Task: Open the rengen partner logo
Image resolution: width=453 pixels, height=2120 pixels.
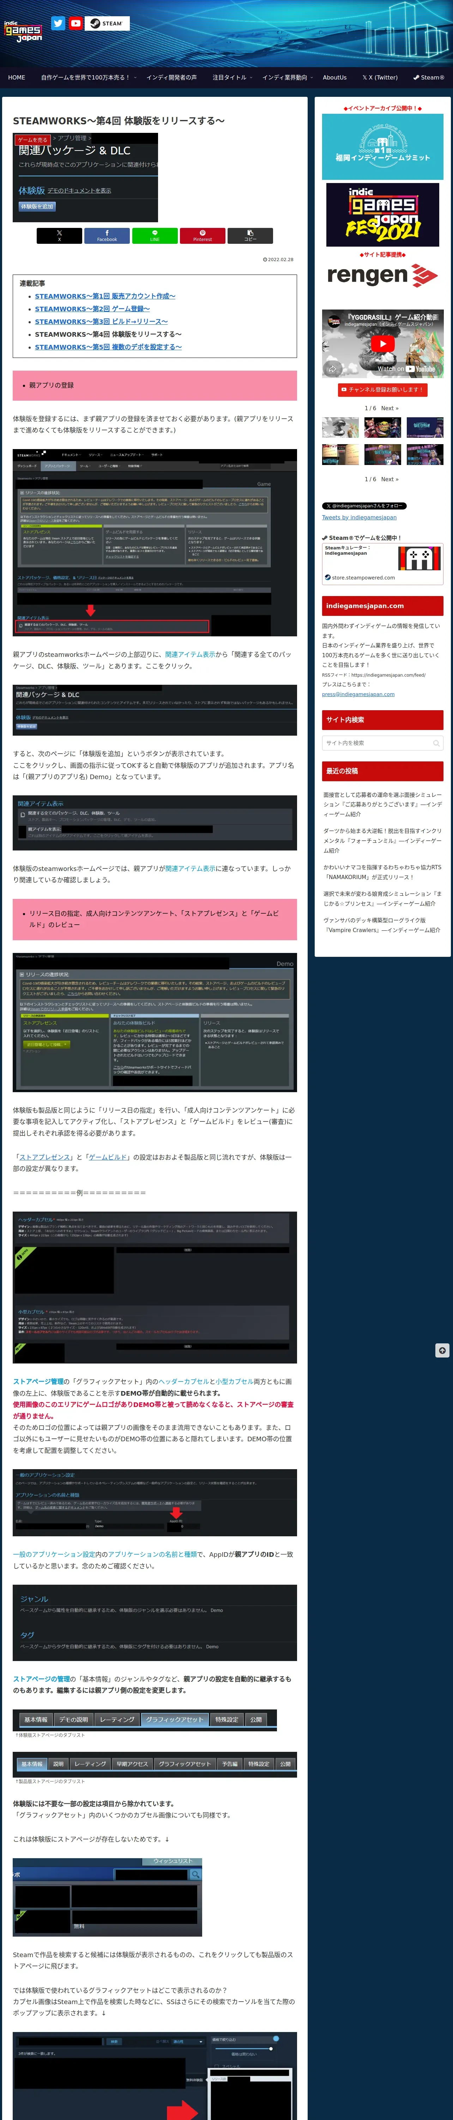Action: coord(382,275)
